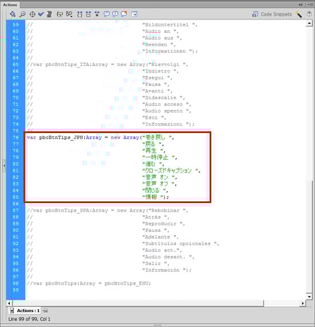Click the vertical scrollbar down arrow
This screenshot has height=327, width=315.
(x=309, y=297)
